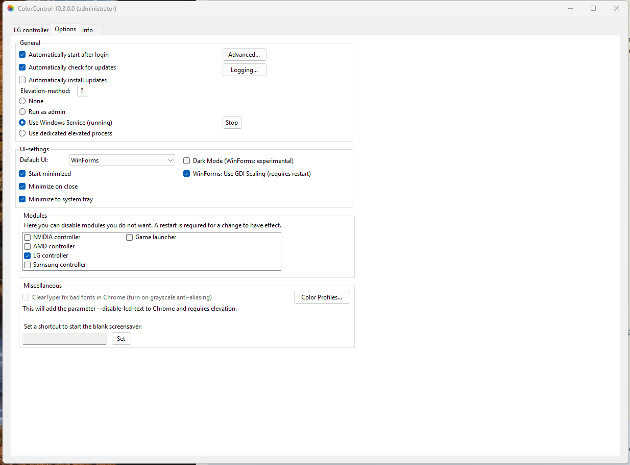Image resolution: width=630 pixels, height=465 pixels.
Task: Click the elevation-method help question mark
Action: point(82,91)
